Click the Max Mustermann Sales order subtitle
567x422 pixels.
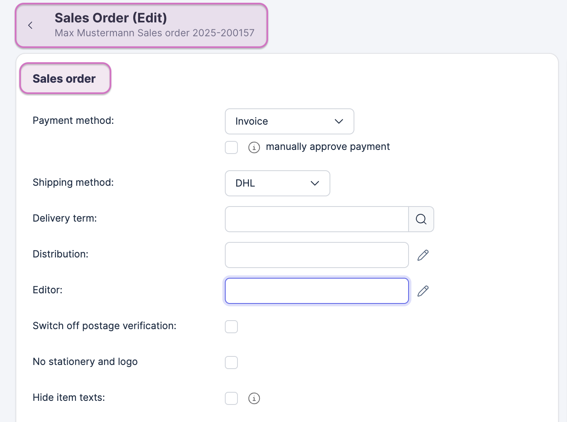(x=154, y=33)
